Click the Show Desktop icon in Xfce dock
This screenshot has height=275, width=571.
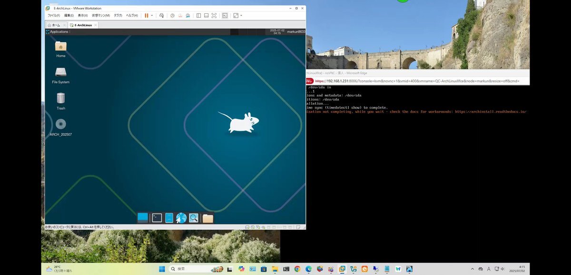pyautogui.click(x=143, y=218)
